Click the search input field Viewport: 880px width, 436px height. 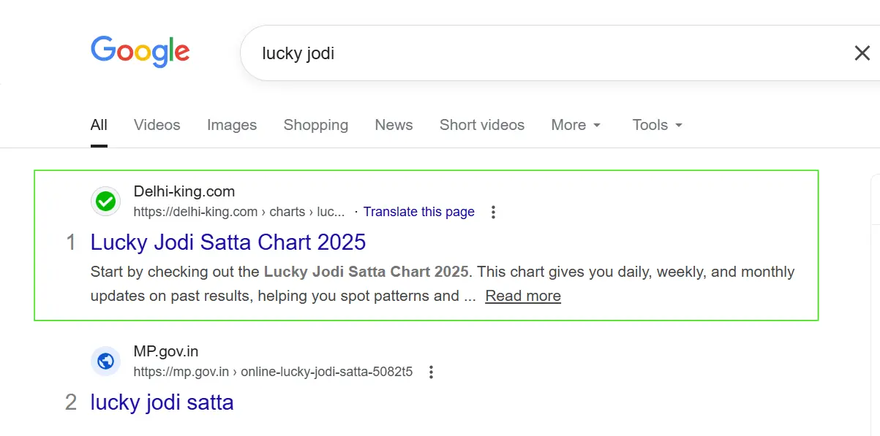point(512,53)
